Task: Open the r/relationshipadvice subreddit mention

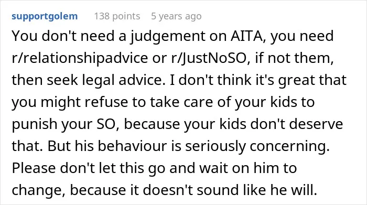Action: pos(80,58)
